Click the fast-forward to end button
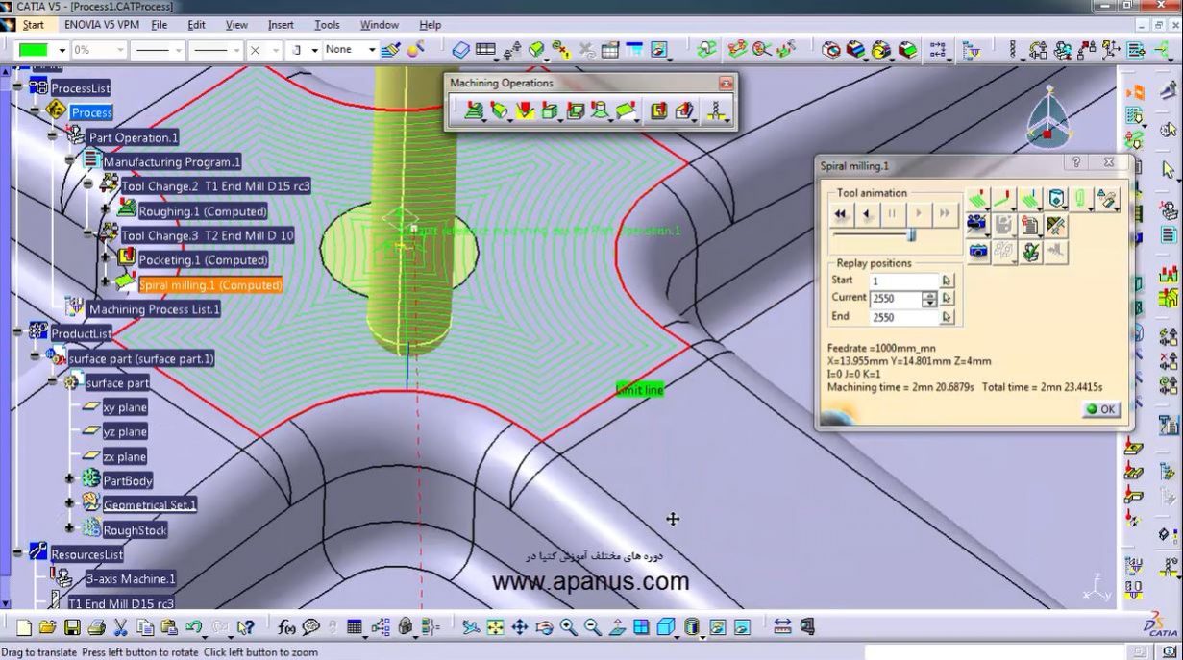The width and height of the screenshot is (1183, 660). click(945, 214)
